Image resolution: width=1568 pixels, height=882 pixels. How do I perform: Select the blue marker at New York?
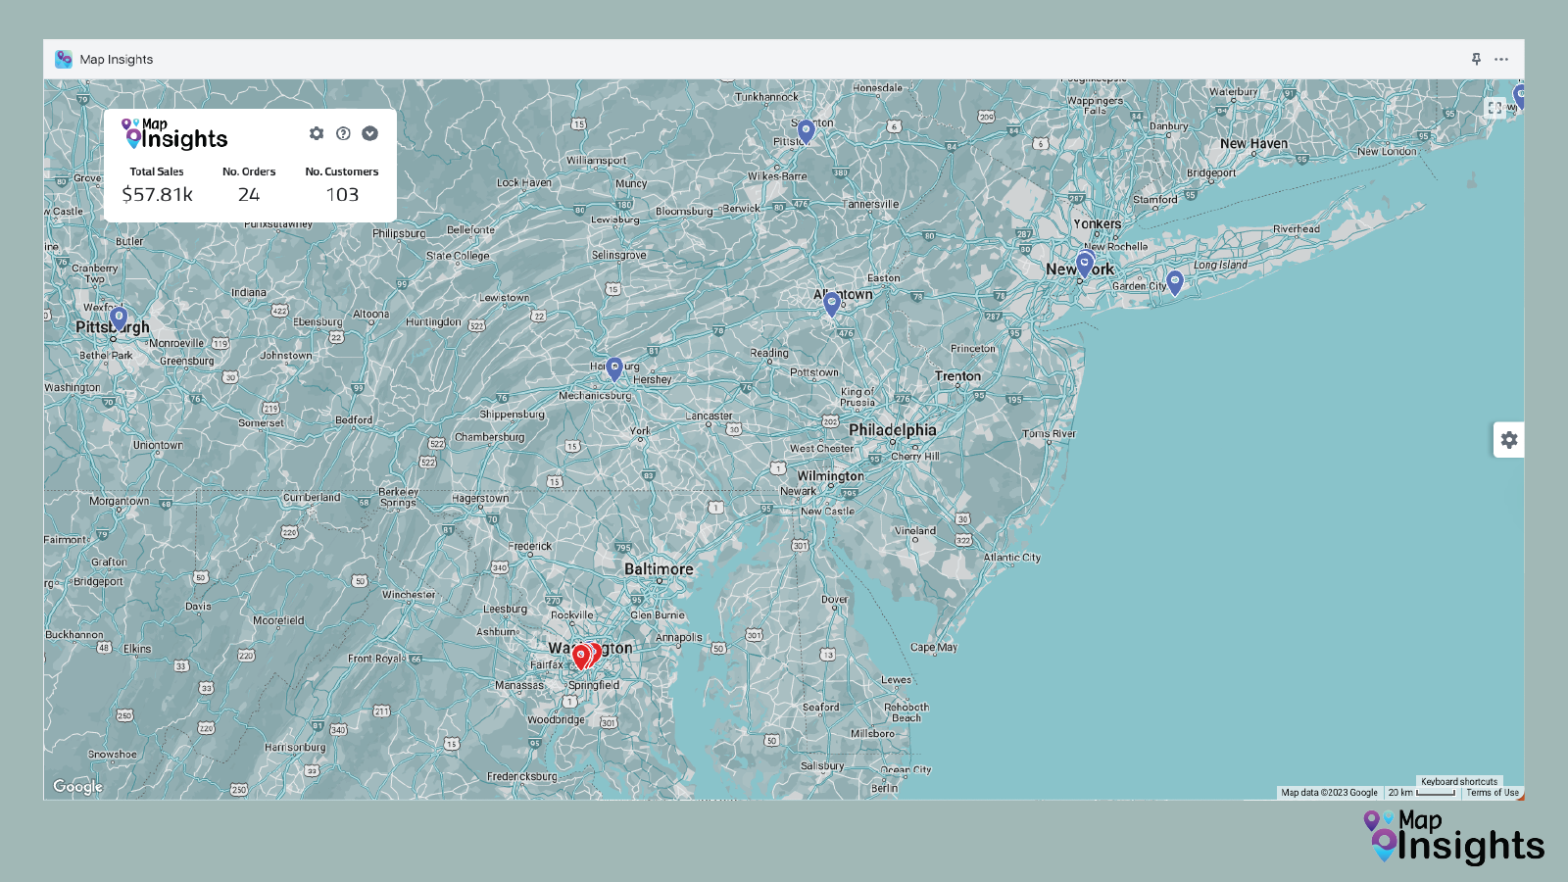(1085, 265)
